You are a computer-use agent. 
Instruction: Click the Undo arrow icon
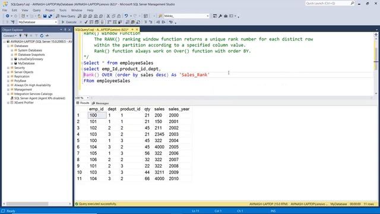[126, 16]
